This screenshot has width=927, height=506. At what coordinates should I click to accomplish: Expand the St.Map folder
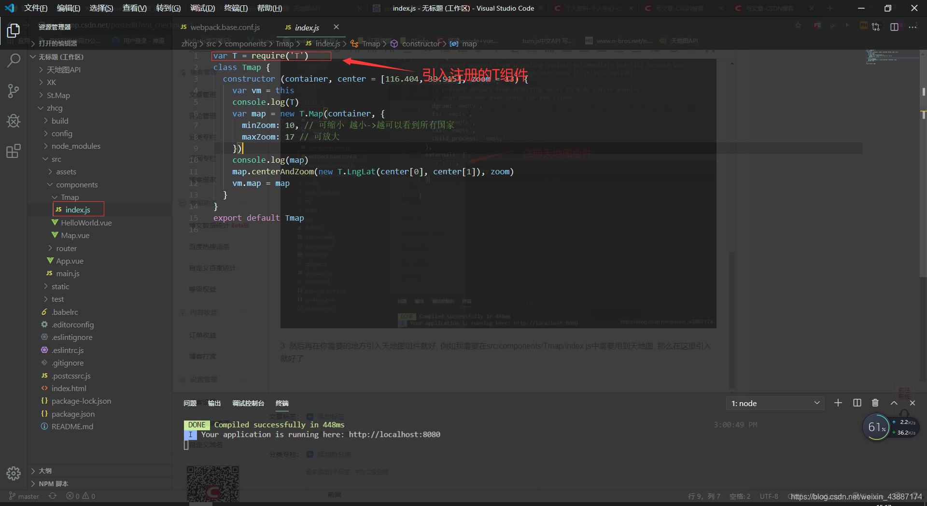[x=58, y=95]
